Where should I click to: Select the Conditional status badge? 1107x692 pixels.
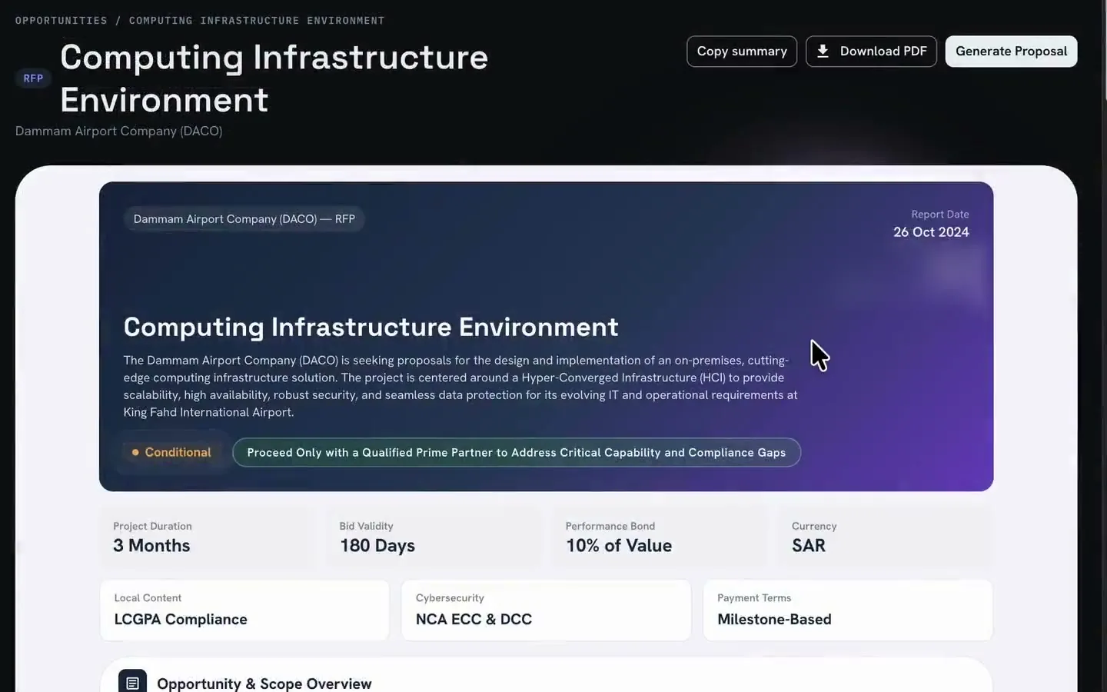(171, 452)
